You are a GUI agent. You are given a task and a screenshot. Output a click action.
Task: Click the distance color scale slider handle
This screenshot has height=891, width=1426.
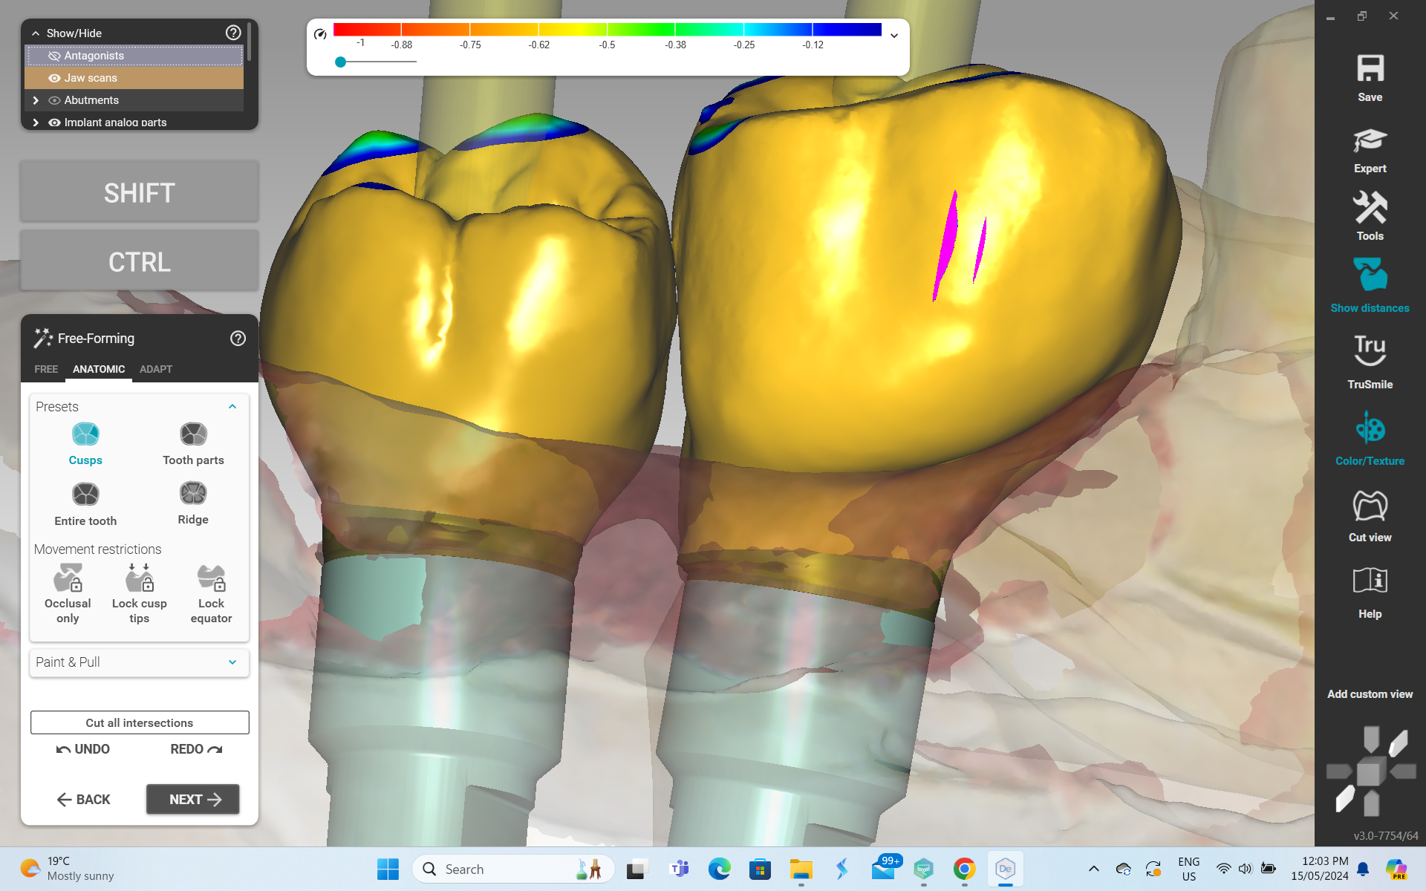[340, 62]
